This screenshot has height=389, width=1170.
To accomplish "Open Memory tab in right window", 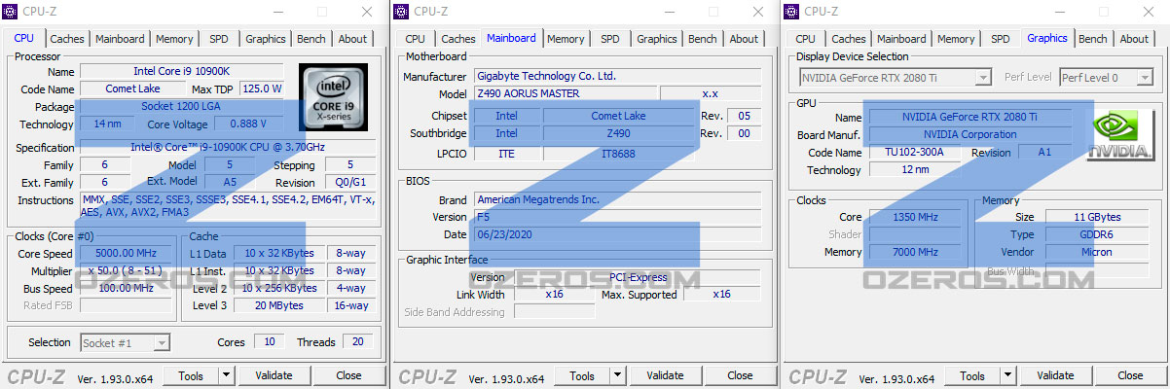I will click(x=956, y=39).
